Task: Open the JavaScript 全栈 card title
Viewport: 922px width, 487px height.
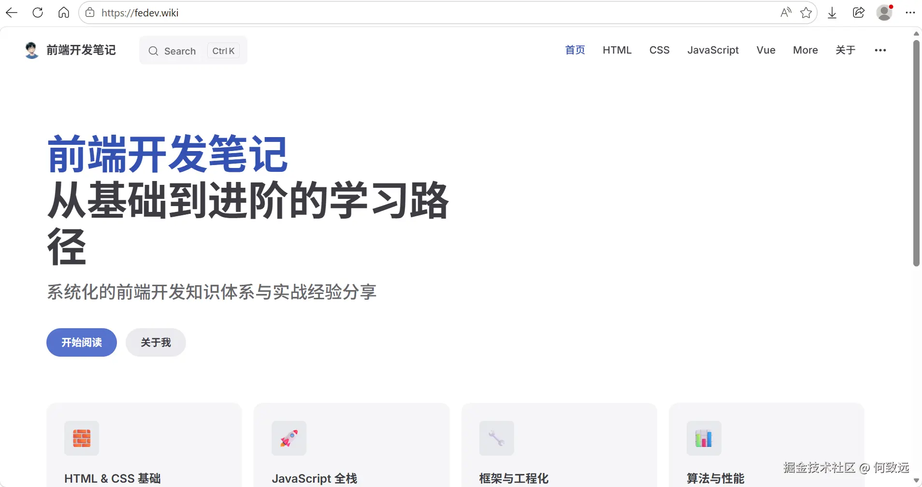Action: (315, 478)
